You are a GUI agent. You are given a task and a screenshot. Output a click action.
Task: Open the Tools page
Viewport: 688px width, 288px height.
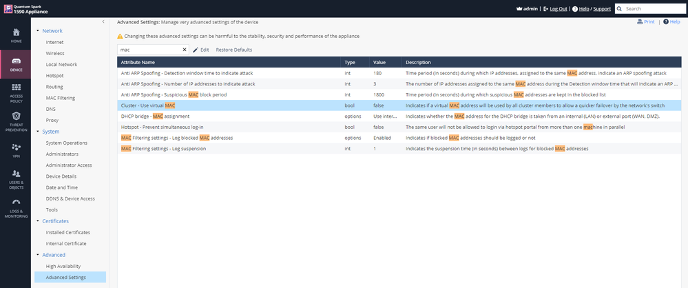pyautogui.click(x=52, y=210)
